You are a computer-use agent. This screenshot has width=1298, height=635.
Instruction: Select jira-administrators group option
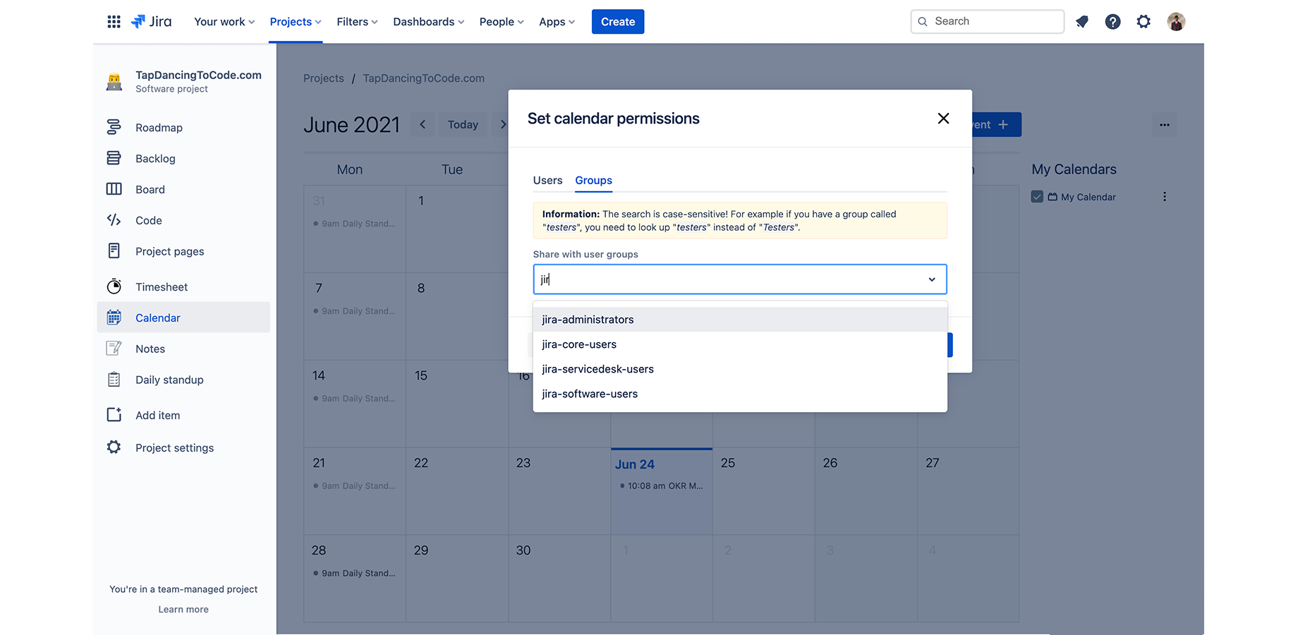740,320
